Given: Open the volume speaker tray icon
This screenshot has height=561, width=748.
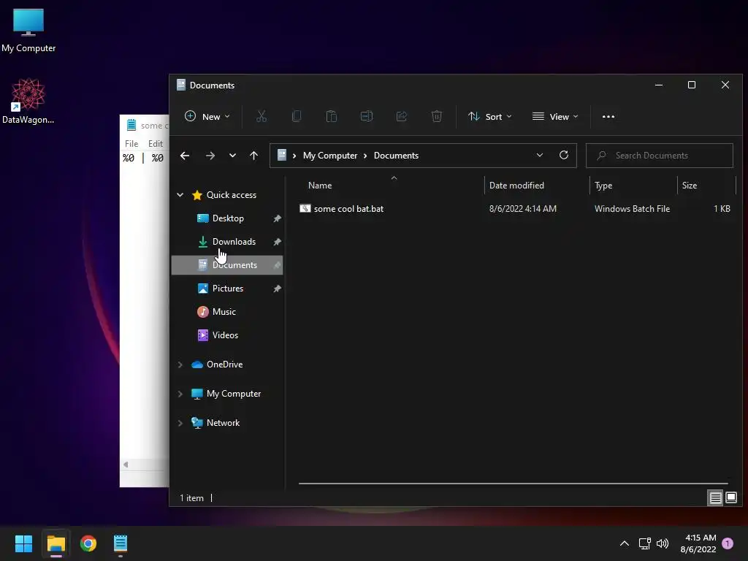Looking at the screenshot, I should point(662,543).
